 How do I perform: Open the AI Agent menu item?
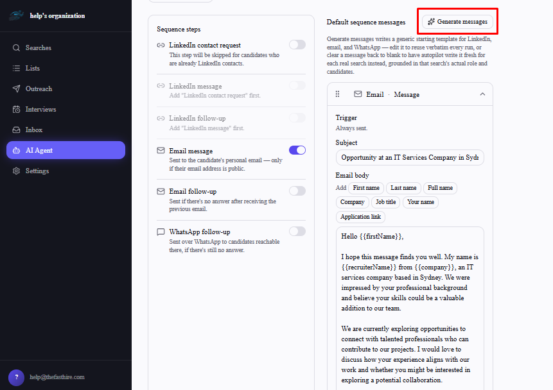[x=66, y=150]
